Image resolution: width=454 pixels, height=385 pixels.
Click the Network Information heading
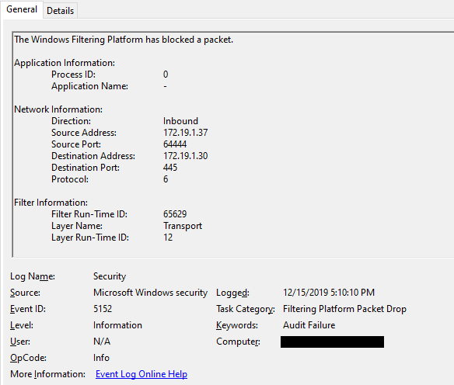point(58,109)
